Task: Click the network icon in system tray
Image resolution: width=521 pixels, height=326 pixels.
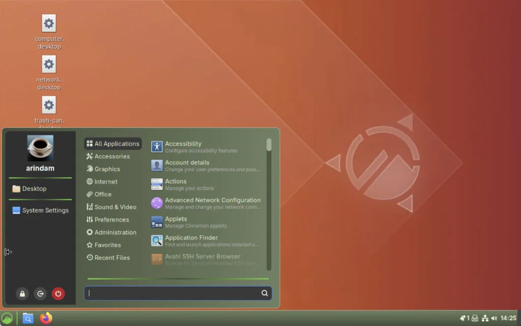Action: click(x=485, y=318)
